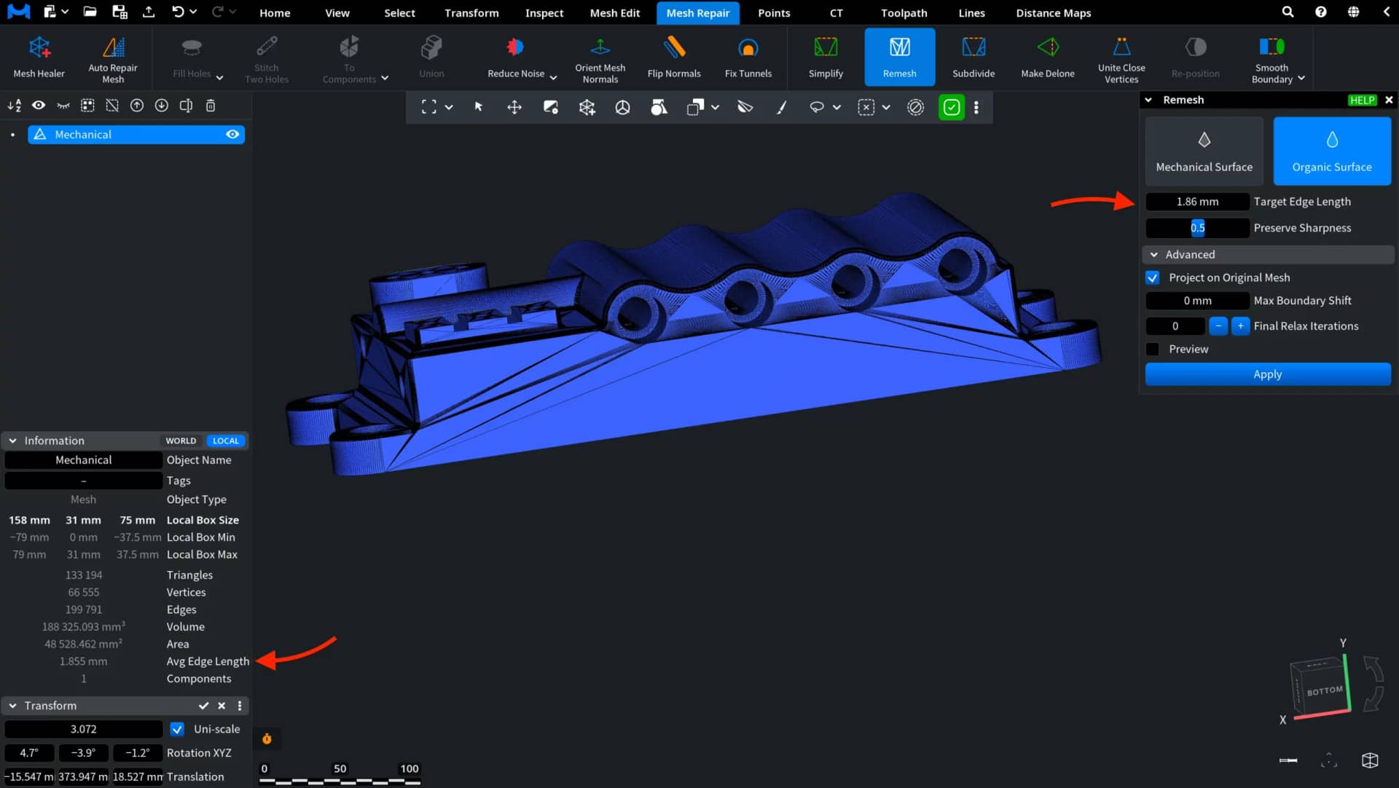Disable the Uni-scale checkbox
Image resolution: width=1399 pixels, height=788 pixels.
click(177, 729)
